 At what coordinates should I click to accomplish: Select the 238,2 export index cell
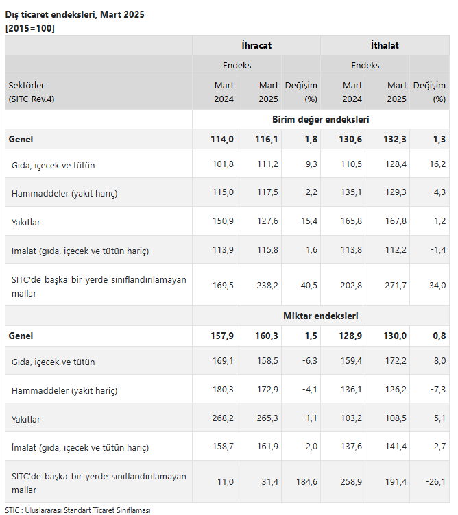pos(267,285)
